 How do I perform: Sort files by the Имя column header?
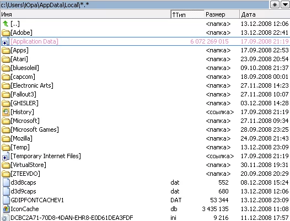click(x=85, y=14)
